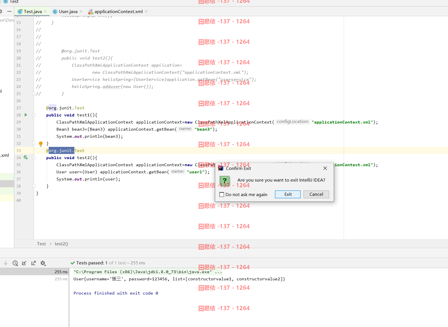Click the configLocation parameter hint on line 29
448x327 pixels.
click(293, 122)
